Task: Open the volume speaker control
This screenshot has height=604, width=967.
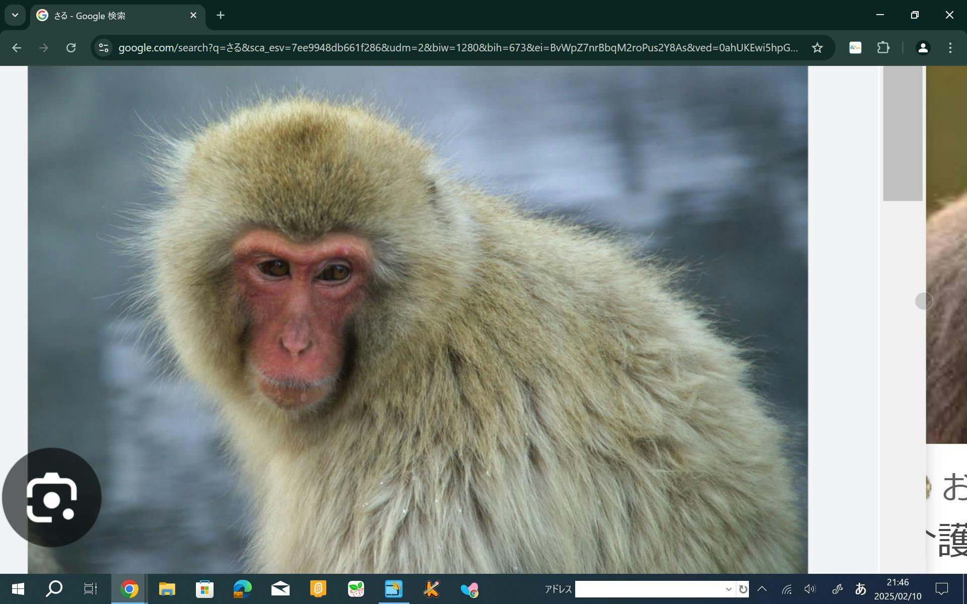Action: click(x=809, y=589)
